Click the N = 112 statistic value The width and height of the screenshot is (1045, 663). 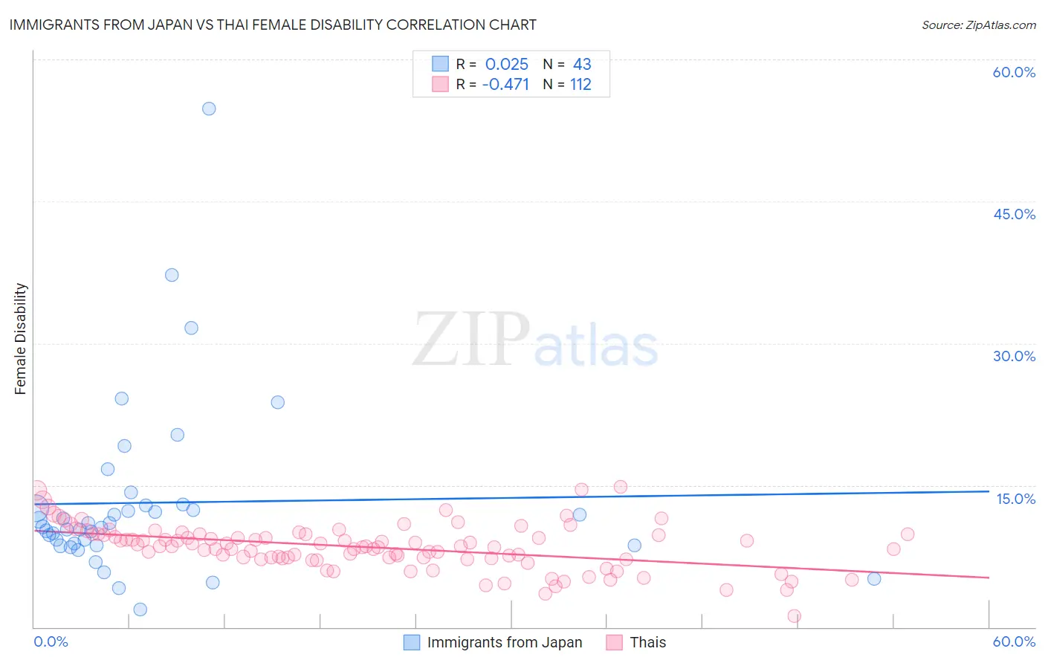coord(567,84)
